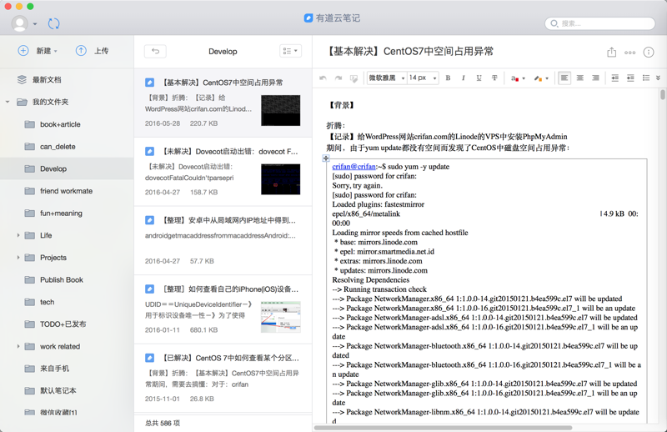Open the 默认笔记本 folder
The image size is (667, 432).
(x=67, y=390)
